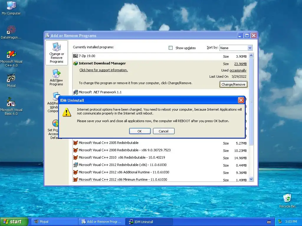Screen dimensions: 302x226
Task: Switch to Add or Remove Programs taskbar button
Action: pos(102,222)
